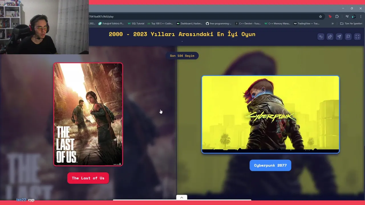The width and height of the screenshot is (365, 205).
Task: Restore down the Chrome window
Action: click(x=352, y=8)
